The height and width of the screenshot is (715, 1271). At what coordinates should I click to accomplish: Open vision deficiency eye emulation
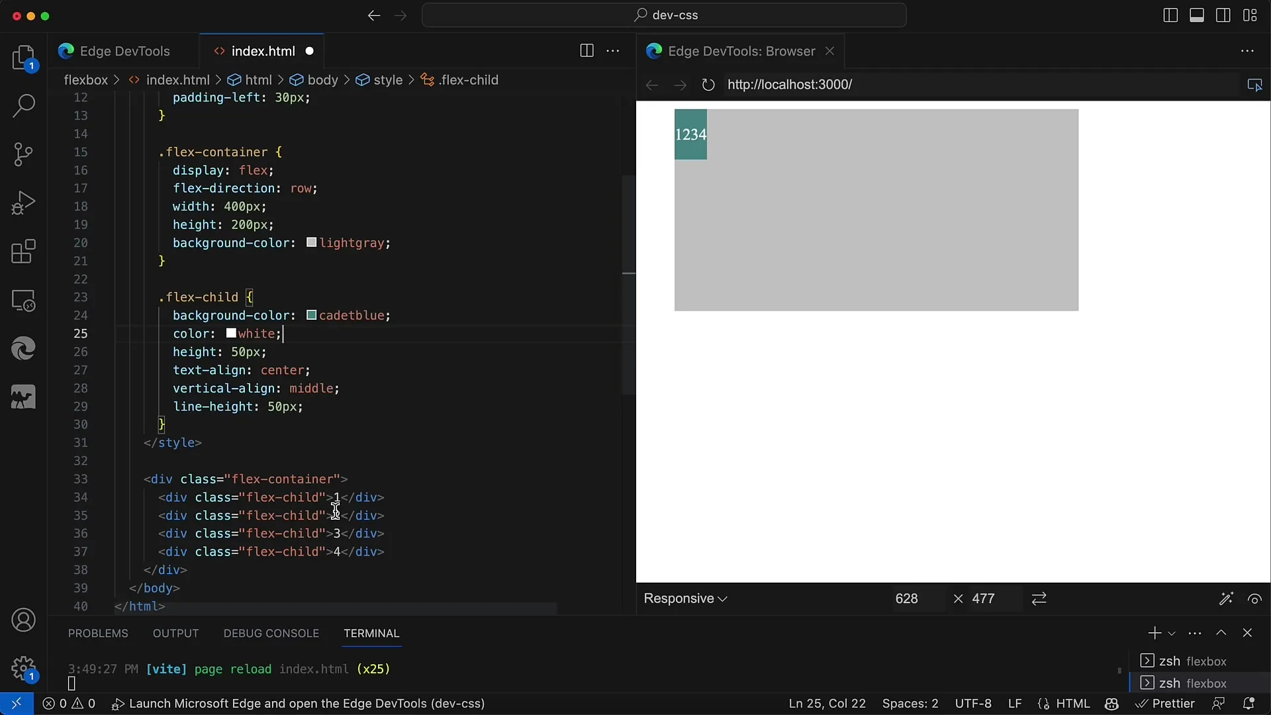click(x=1254, y=598)
